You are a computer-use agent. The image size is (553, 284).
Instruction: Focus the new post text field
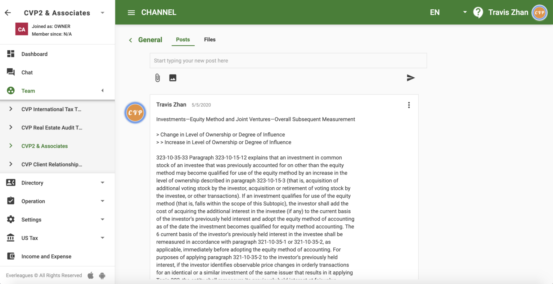point(288,60)
